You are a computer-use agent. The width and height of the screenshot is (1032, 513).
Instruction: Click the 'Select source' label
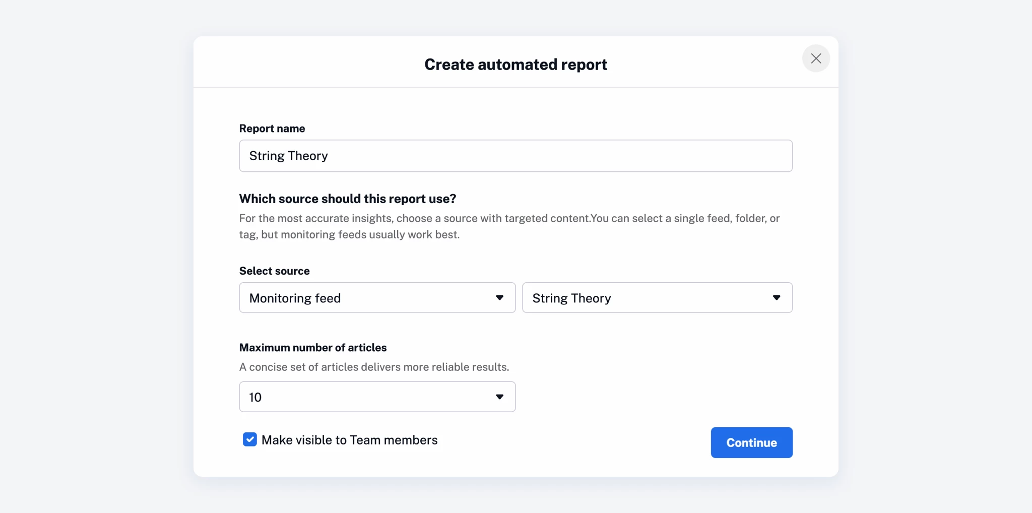[274, 271]
